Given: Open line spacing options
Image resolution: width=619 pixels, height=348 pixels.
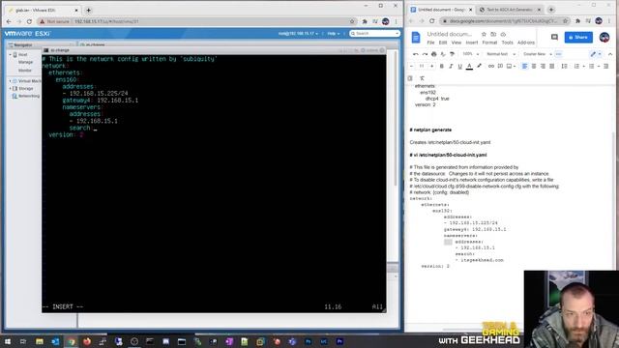Looking at the screenshot, I should pyautogui.click(x=564, y=67).
